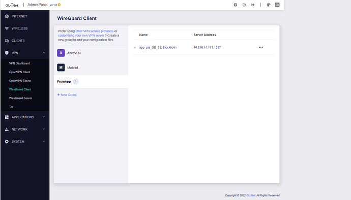The width and height of the screenshot is (351, 200).
Task: Select the AzireVPN provider group
Action: point(91,53)
